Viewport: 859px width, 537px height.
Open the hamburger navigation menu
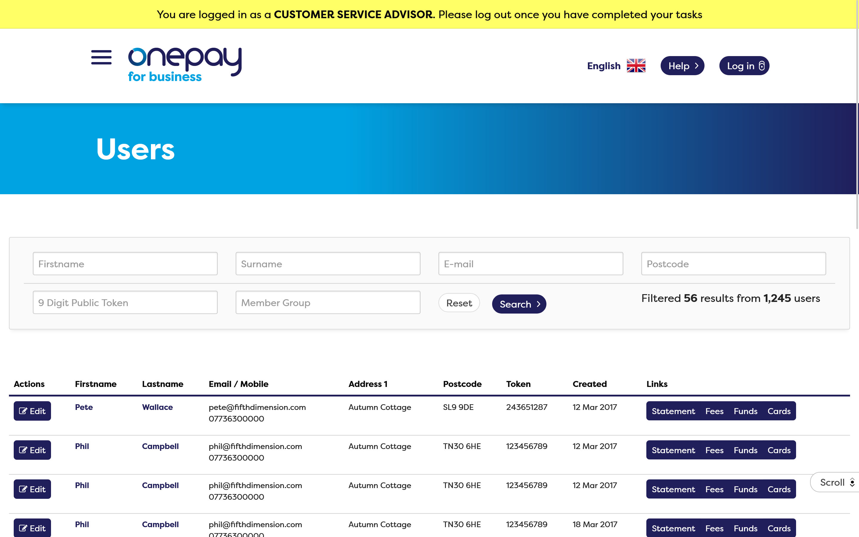tap(101, 58)
